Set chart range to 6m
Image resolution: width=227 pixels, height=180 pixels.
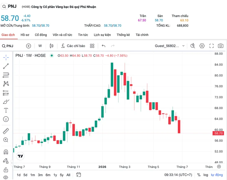tap(48, 175)
